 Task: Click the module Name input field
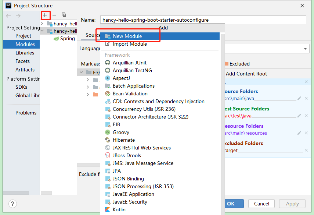click(x=203, y=20)
